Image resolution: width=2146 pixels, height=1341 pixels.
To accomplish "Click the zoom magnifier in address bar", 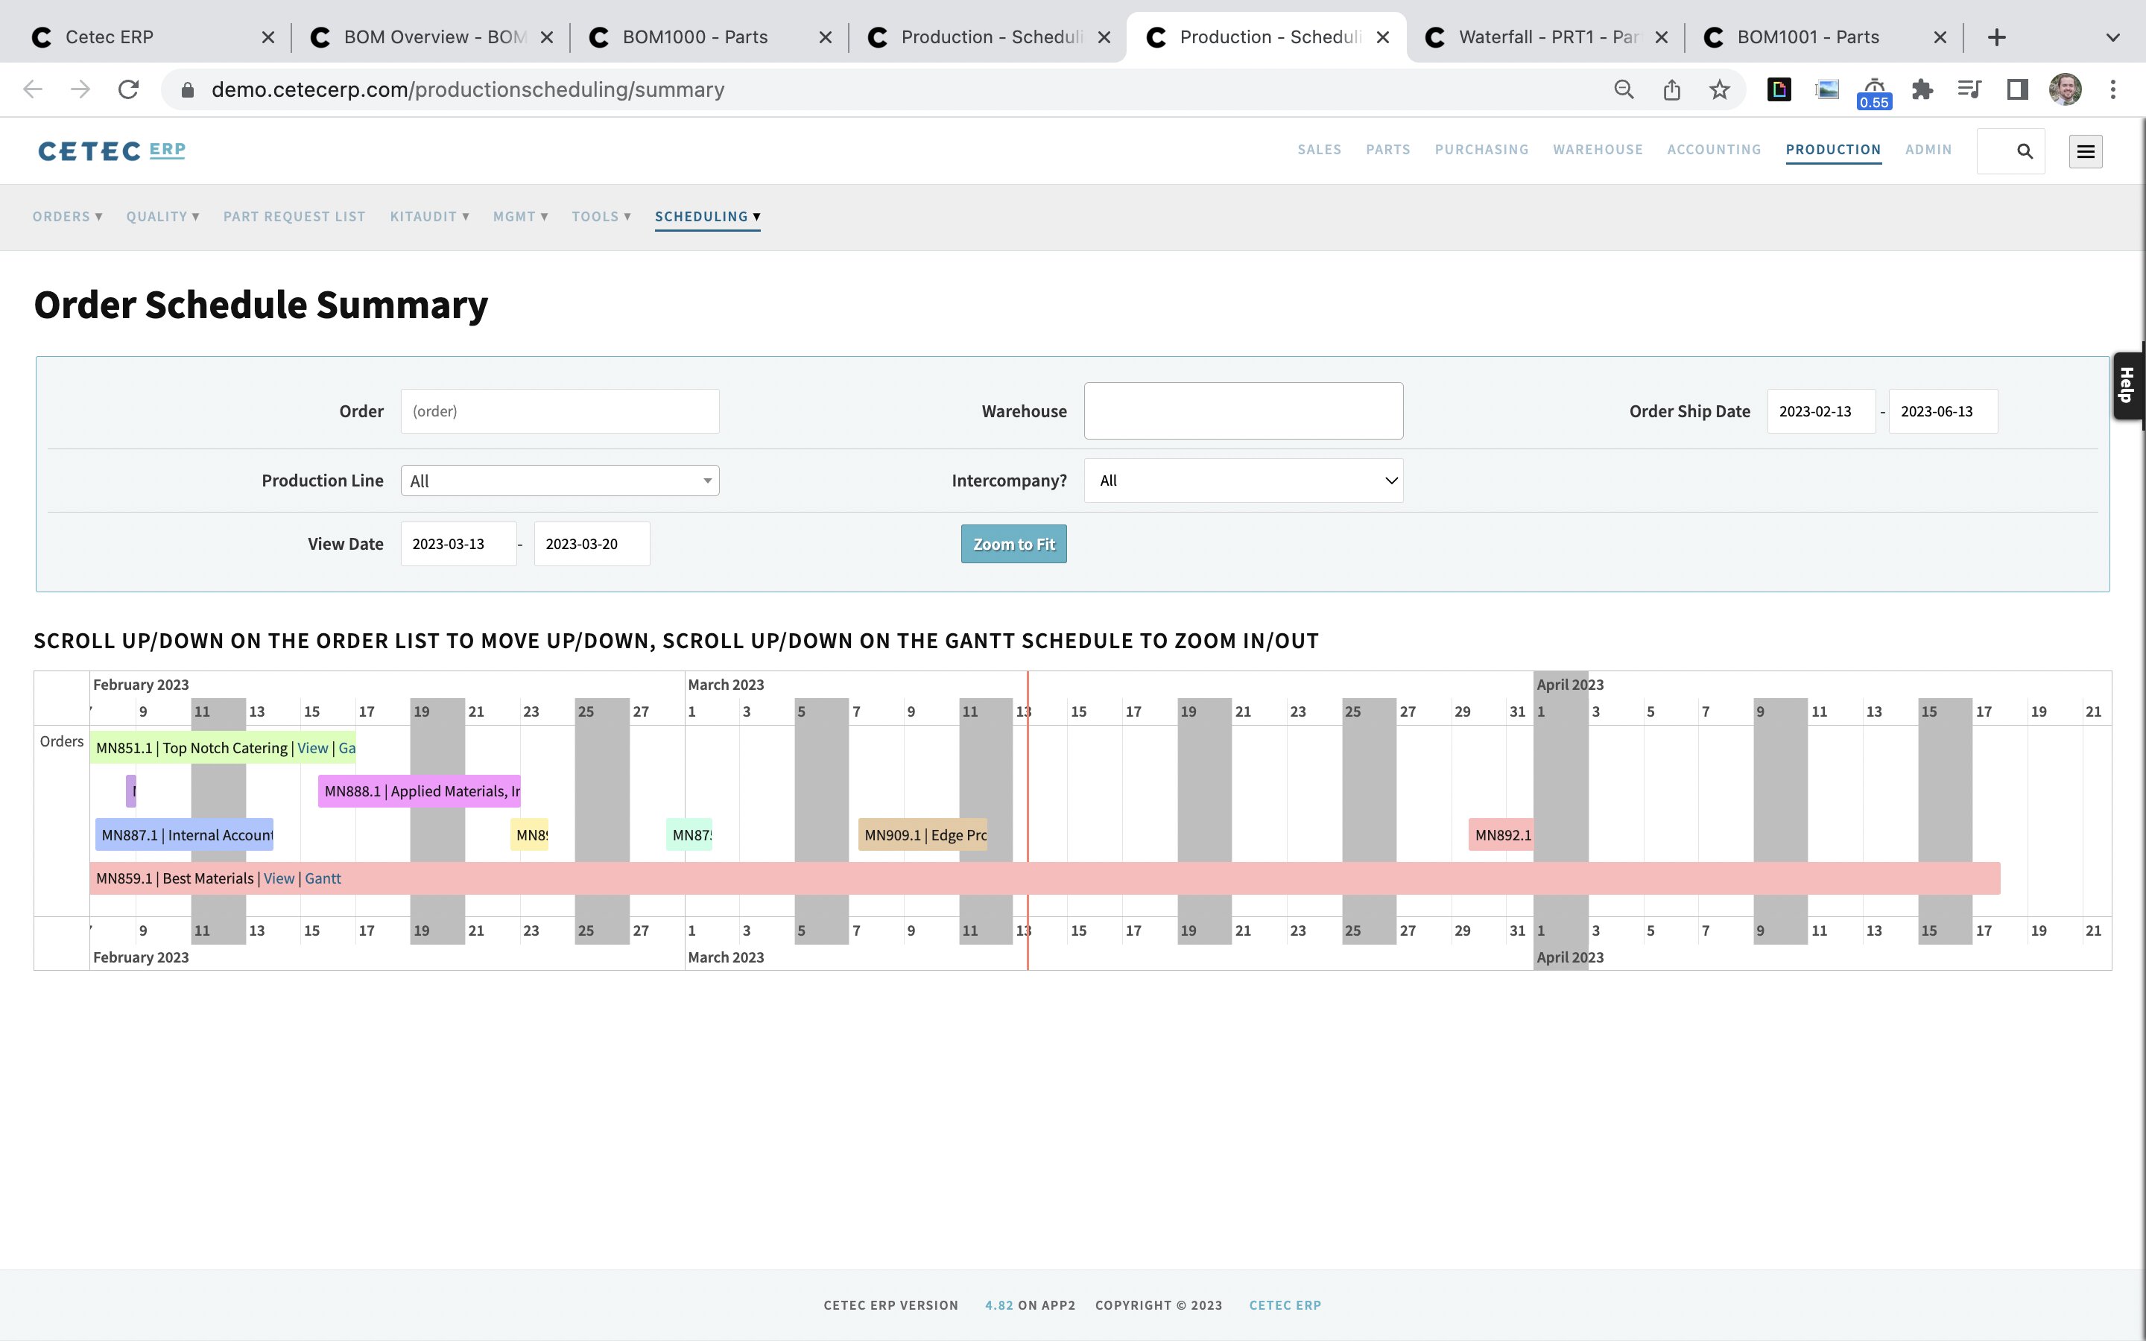I will coord(1623,89).
